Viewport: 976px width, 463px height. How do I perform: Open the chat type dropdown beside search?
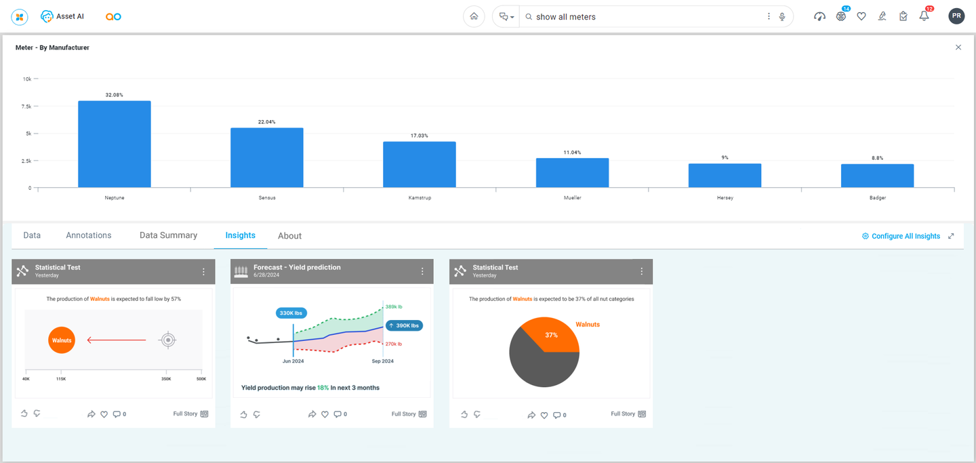pos(506,17)
